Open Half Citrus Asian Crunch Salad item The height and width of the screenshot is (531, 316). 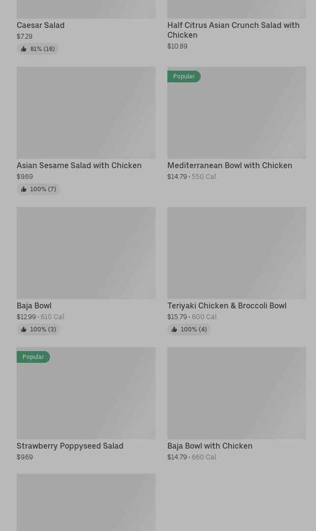233,30
